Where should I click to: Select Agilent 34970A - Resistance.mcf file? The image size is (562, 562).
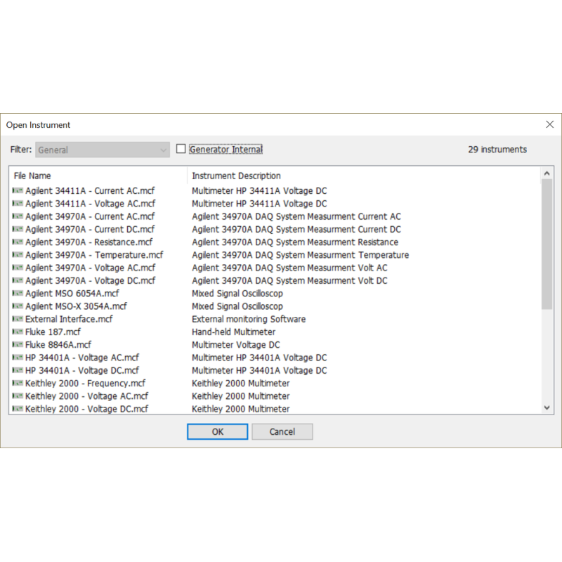point(89,242)
